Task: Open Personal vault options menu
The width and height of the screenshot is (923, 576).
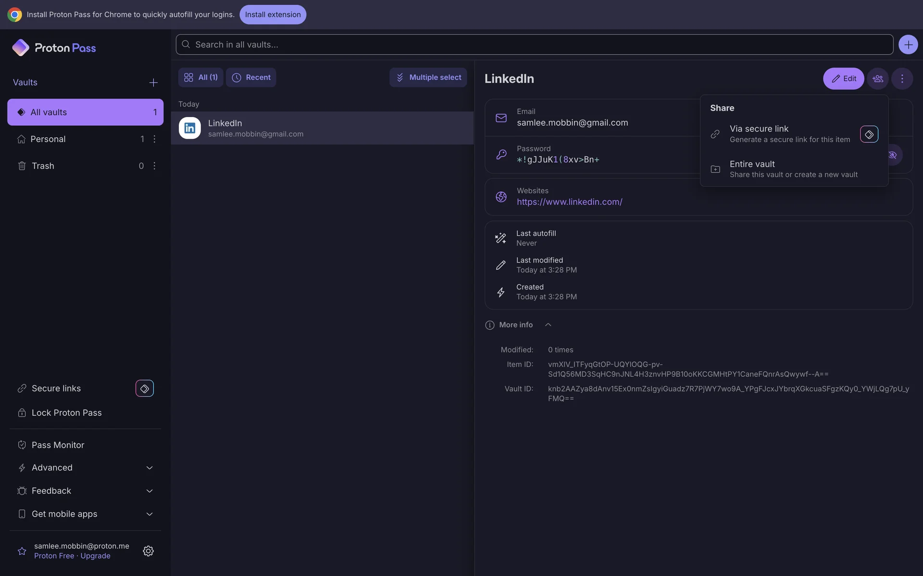Action: coord(154,139)
